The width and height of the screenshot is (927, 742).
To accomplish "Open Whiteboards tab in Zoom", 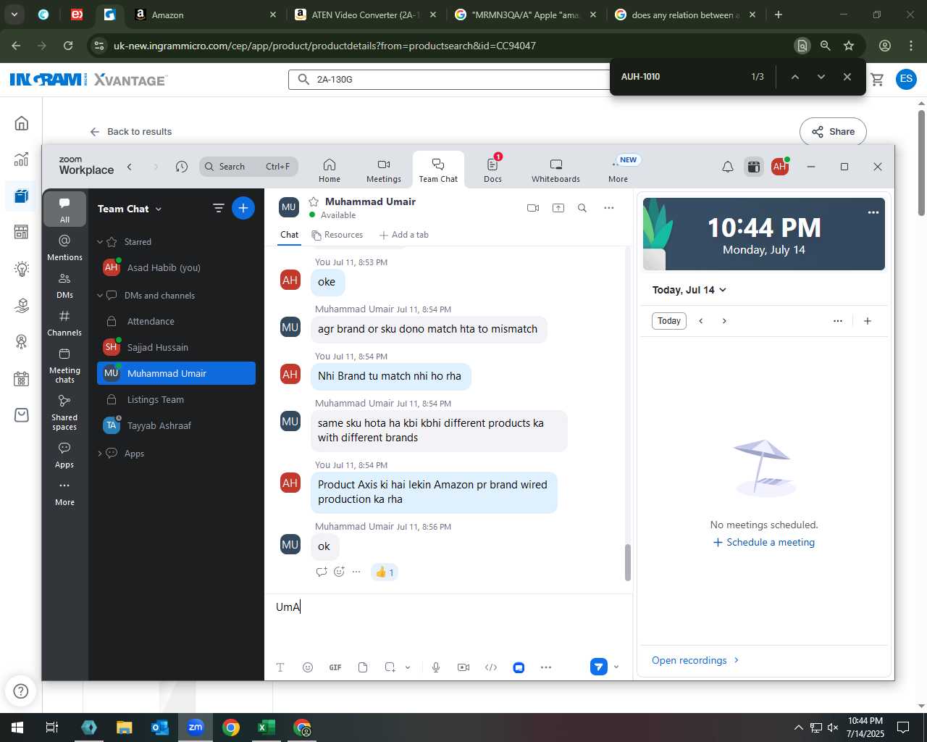I will 555,170.
